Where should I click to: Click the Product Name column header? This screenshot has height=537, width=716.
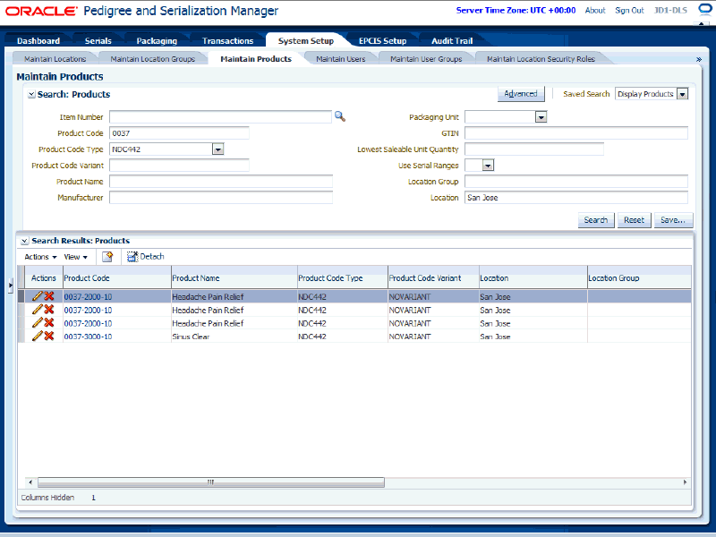pyautogui.click(x=234, y=278)
